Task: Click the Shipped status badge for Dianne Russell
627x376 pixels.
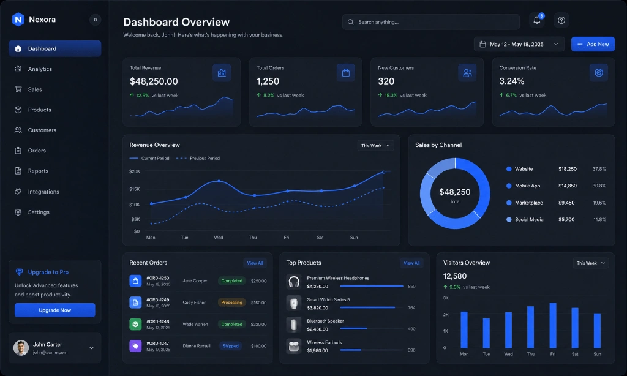Action: pyautogui.click(x=230, y=346)
